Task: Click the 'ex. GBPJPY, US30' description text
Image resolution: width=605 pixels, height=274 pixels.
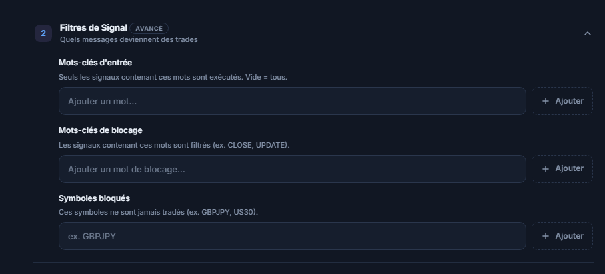Action: (221, 212)
